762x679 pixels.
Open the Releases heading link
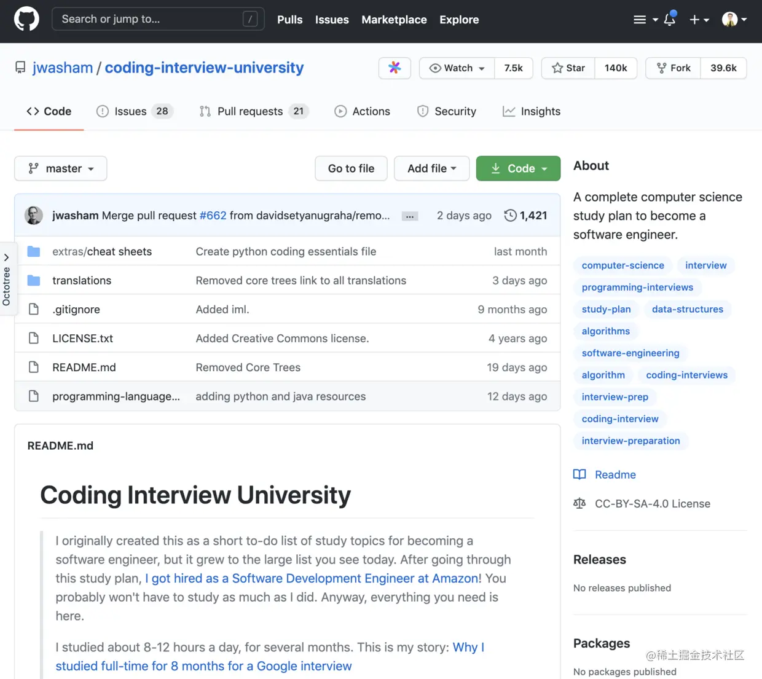coord(600,559)
